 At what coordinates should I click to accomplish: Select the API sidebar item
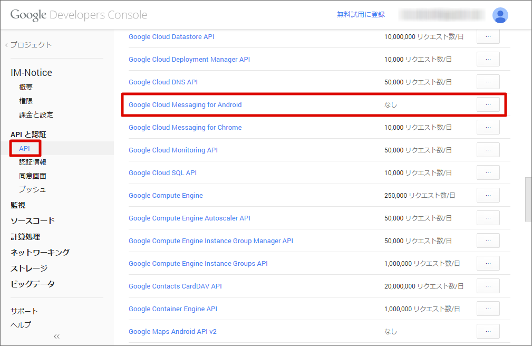click(24, 148)
